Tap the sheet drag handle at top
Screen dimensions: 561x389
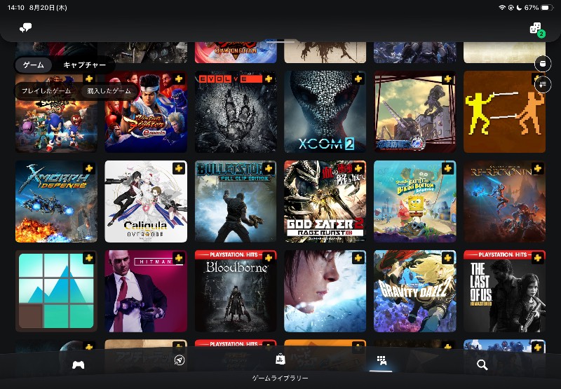click(x=280, y=41)
